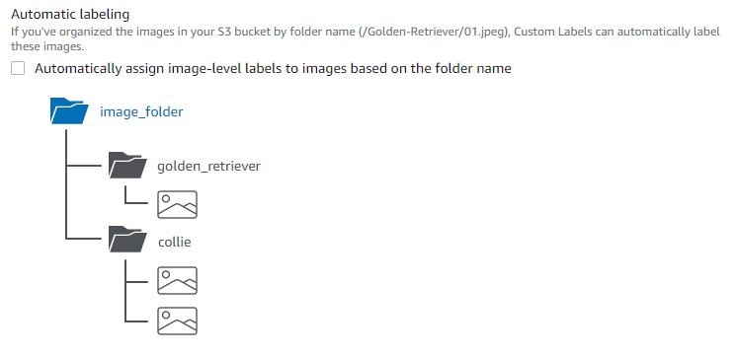
Task: Select the blue image_folder folder icon
Action: [x=69, y=111]
